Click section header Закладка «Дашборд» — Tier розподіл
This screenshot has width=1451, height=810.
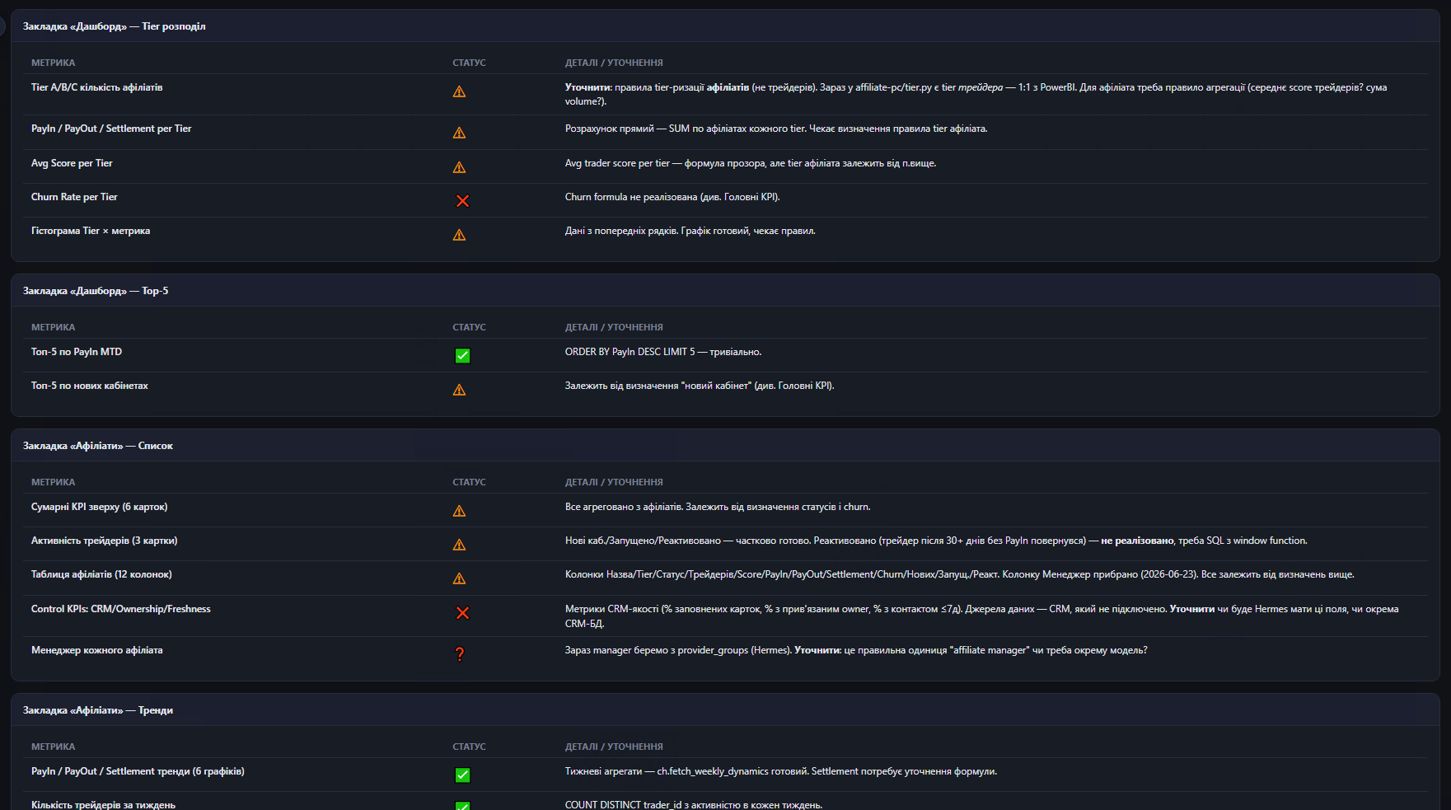[115, 26]
